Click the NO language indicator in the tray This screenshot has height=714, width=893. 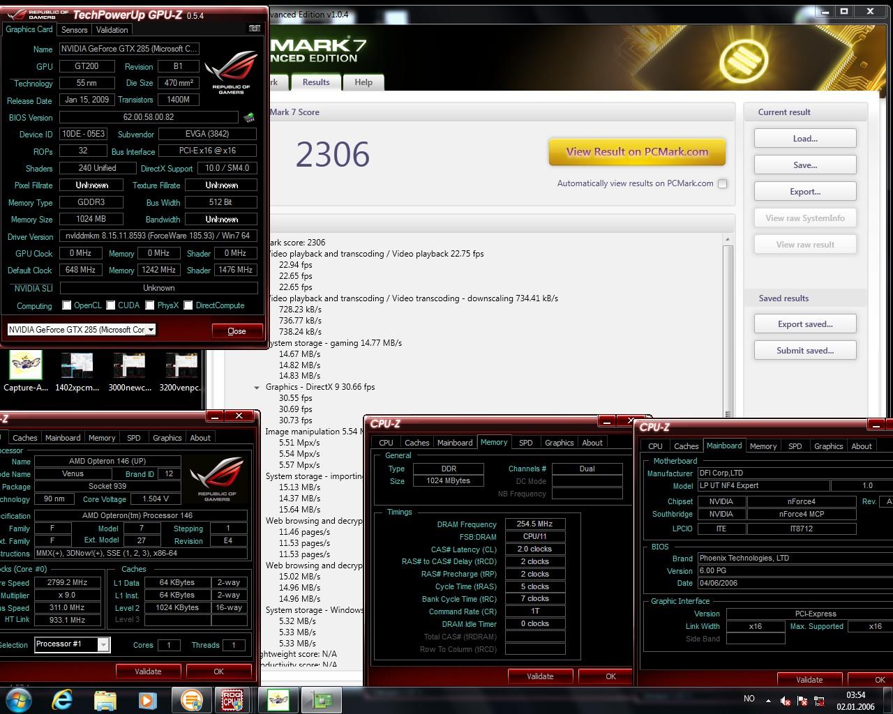(749, 699)
